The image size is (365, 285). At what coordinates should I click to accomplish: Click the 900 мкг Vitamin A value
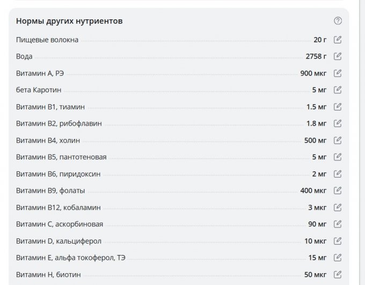tap(313, 73)
